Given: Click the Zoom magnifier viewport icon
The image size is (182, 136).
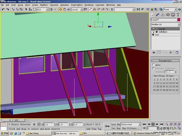Looking at the screenshot, I should pos(167,124).
